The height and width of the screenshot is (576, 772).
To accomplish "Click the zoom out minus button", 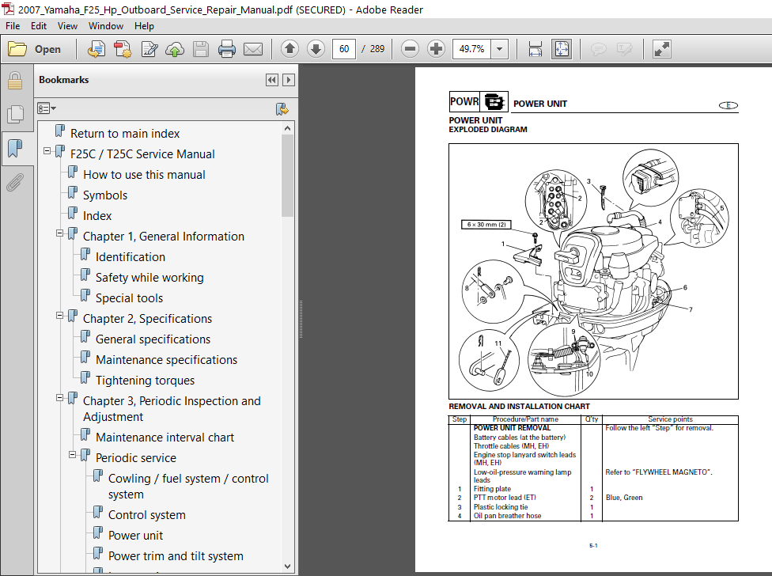I will click(410, 49).
